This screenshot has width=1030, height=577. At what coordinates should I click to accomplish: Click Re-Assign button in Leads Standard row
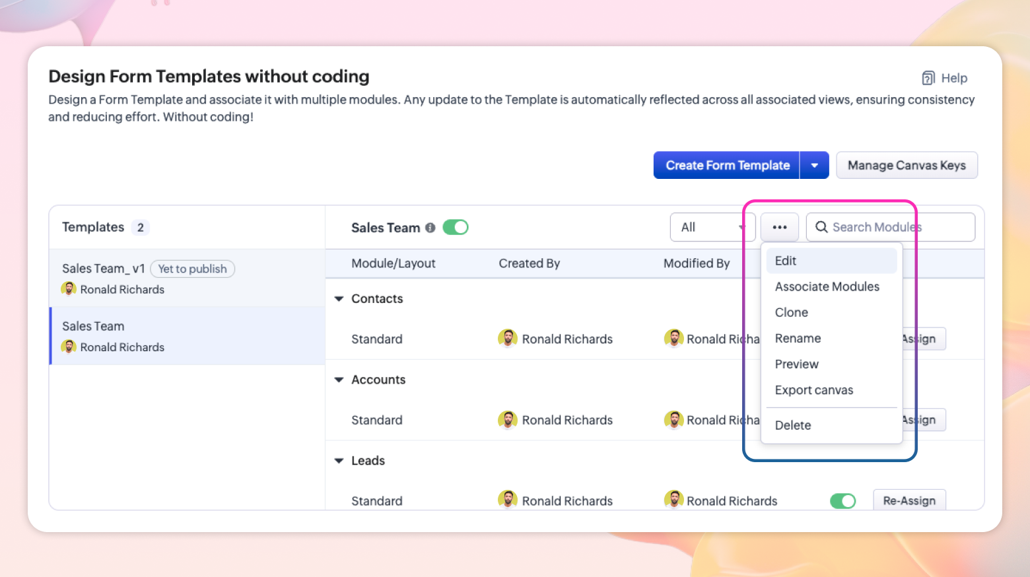point(909,500)
